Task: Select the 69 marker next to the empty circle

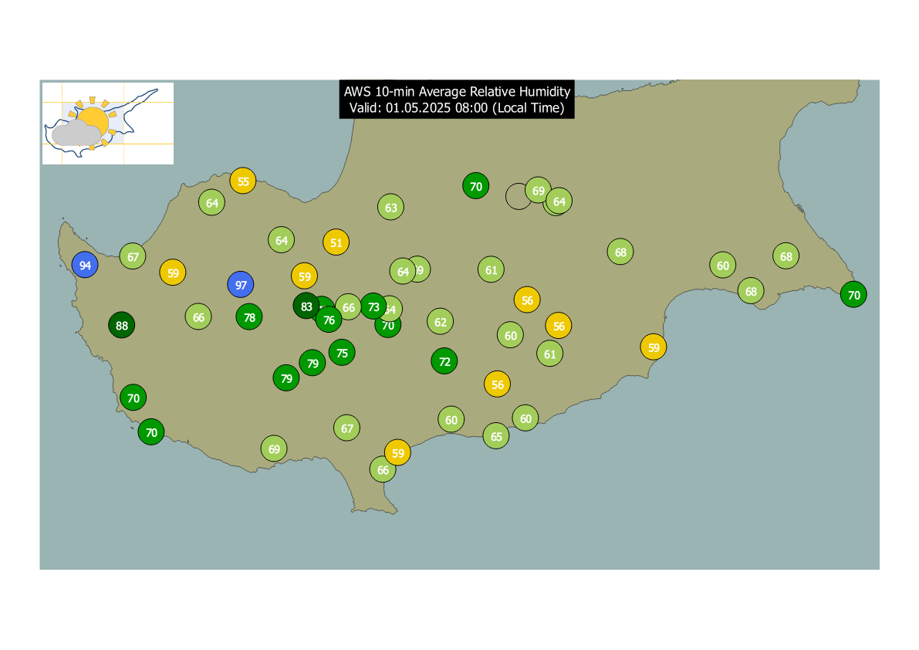Action: 538,191
